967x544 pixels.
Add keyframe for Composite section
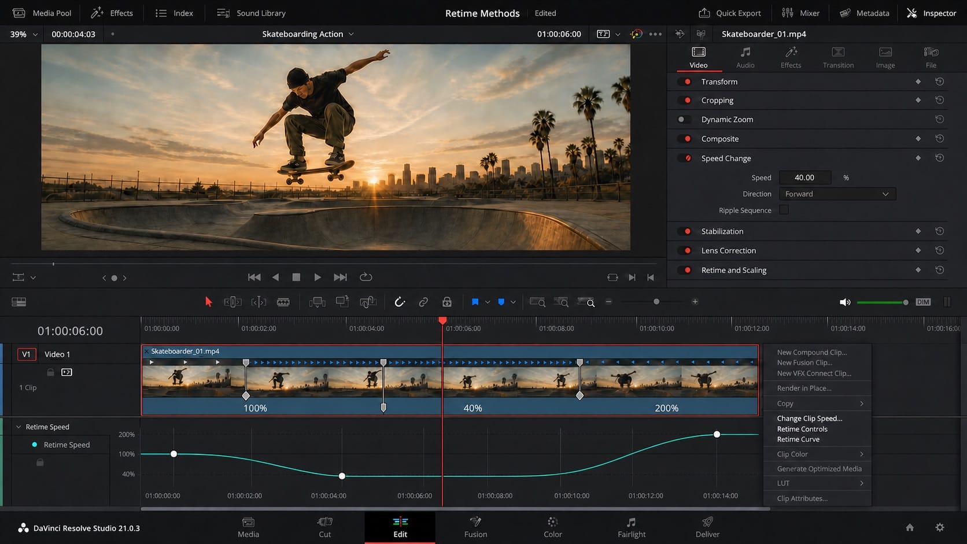(918, 139)
